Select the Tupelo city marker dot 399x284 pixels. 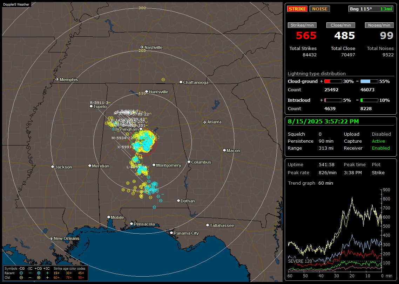point(92,106)
